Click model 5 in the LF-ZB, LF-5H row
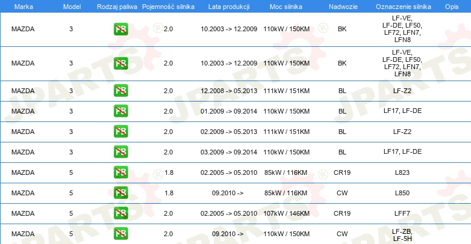Viewport: 471px width, 244px height. coord(71,234)
